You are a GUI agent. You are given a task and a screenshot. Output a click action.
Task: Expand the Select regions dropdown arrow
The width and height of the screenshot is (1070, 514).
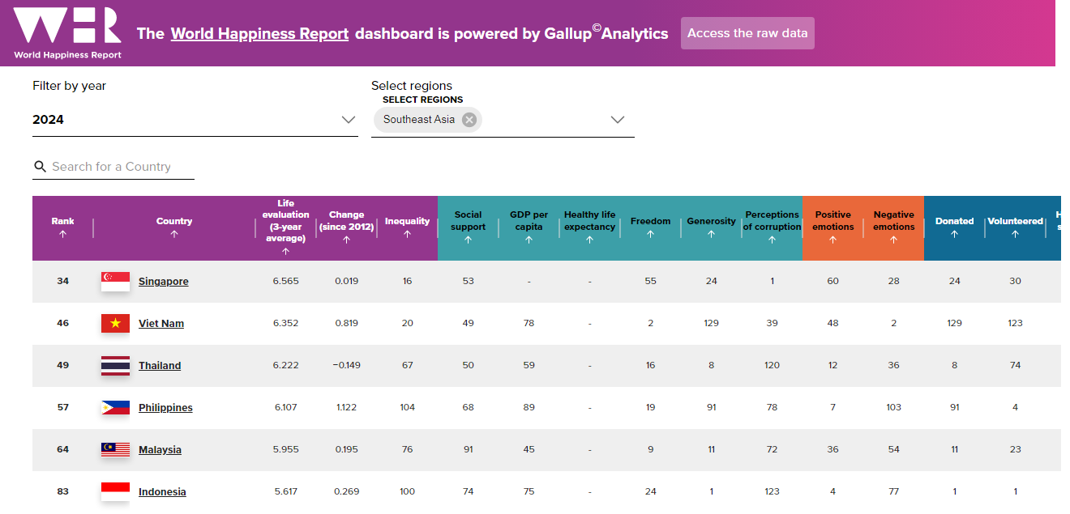coord(617,120)
